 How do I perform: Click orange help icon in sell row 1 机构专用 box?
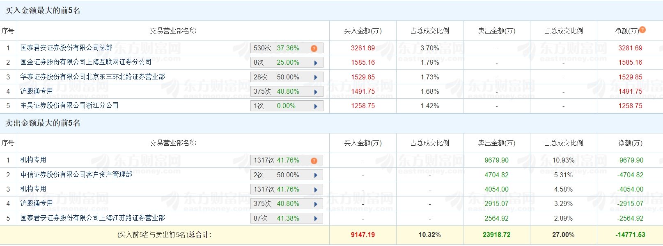point(314,160)
